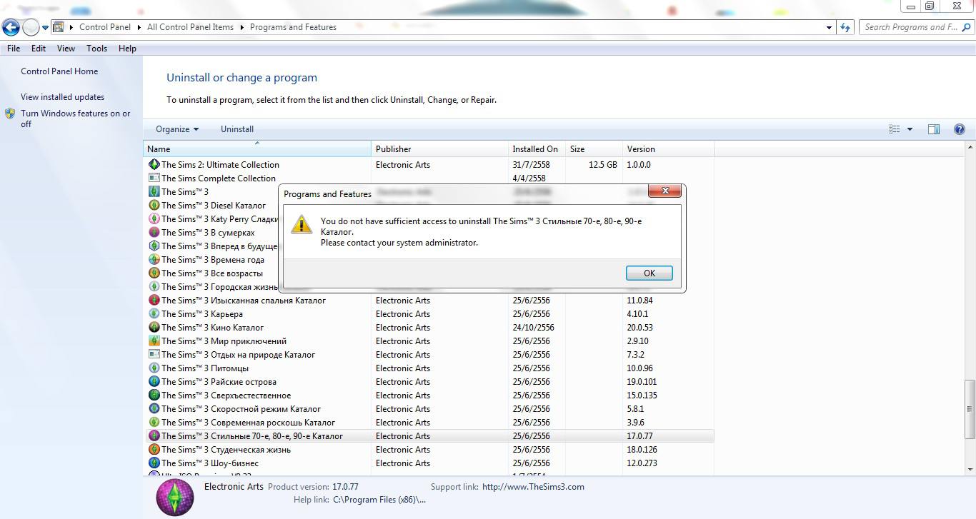Viewport: 976px width, 519px height.
Task: Open the Organize dropdown
Action: pos(177,129)
